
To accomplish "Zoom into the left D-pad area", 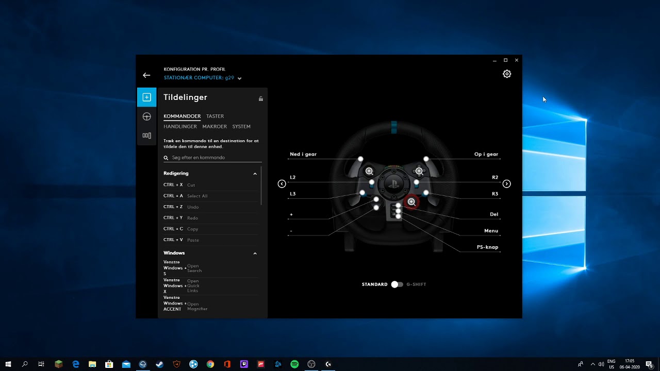I will point(369,171).
